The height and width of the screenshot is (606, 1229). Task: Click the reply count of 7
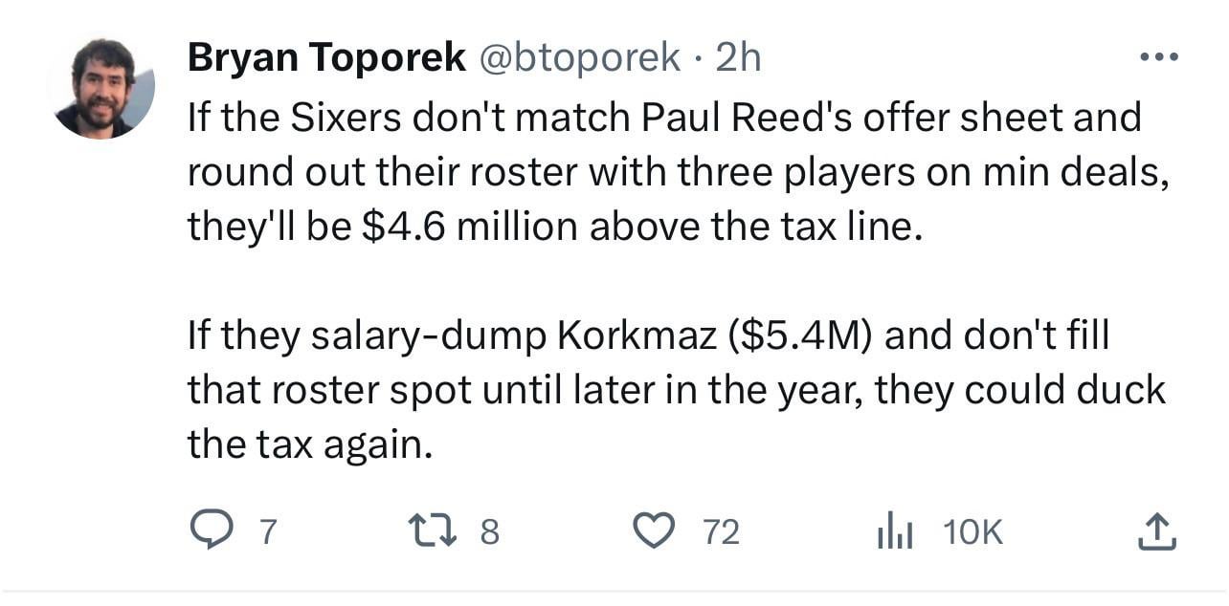coord(269,531)
